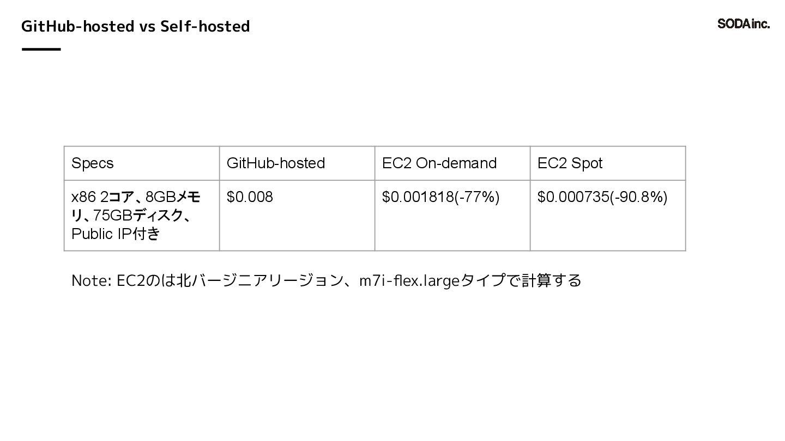Click タイプで計算する at note end
This screenshot has height=441, width=785.
click(521, 281)
